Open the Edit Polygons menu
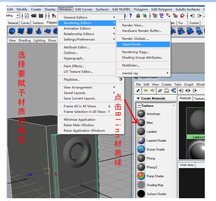The height and width of the screenshot is (201, 216). pyautogui.click(x=161, y=9)
